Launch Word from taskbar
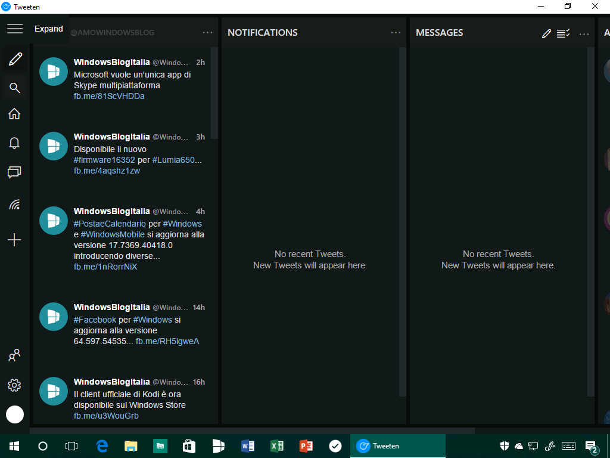The image size is (610, 458). [x=247, y=446]
